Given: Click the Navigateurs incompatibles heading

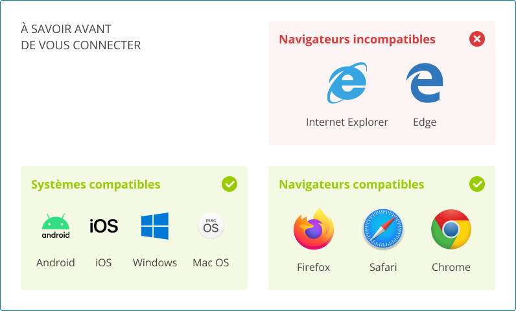Looking at the screenshot, I should tap(357, 40).
